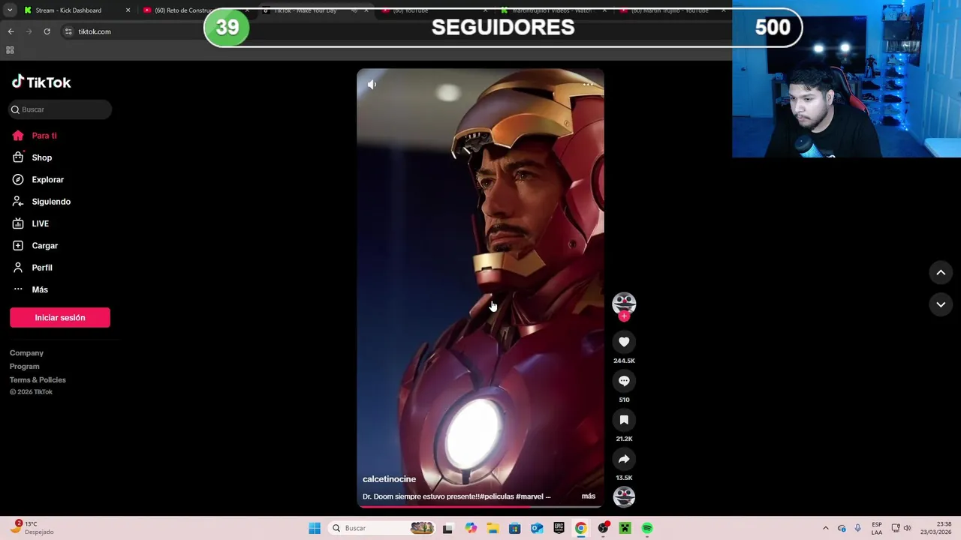The width and height of the screenshot is (961, 540).
Task: Go to the Explorar page
Action: 38,180
